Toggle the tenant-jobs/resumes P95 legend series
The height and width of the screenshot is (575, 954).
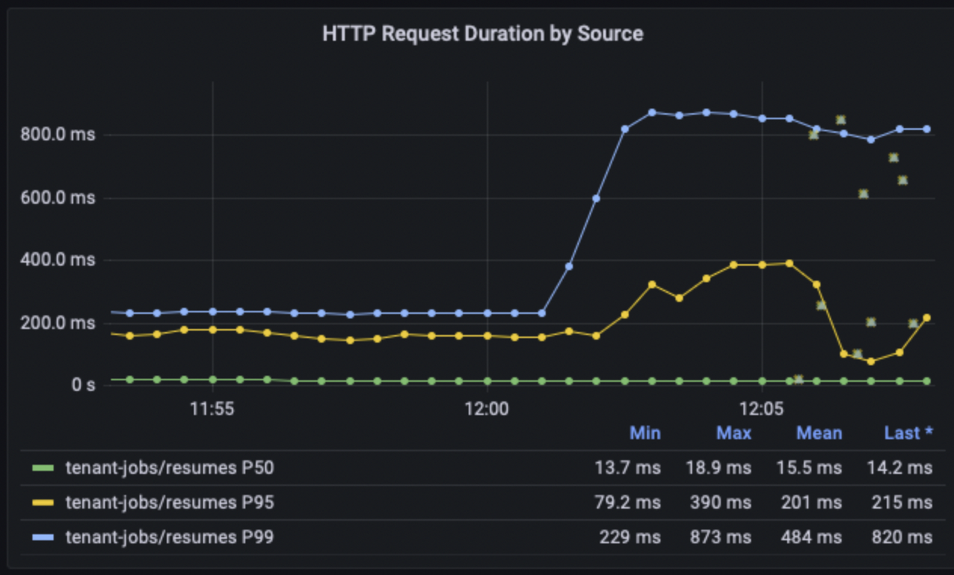pos(169,503)
